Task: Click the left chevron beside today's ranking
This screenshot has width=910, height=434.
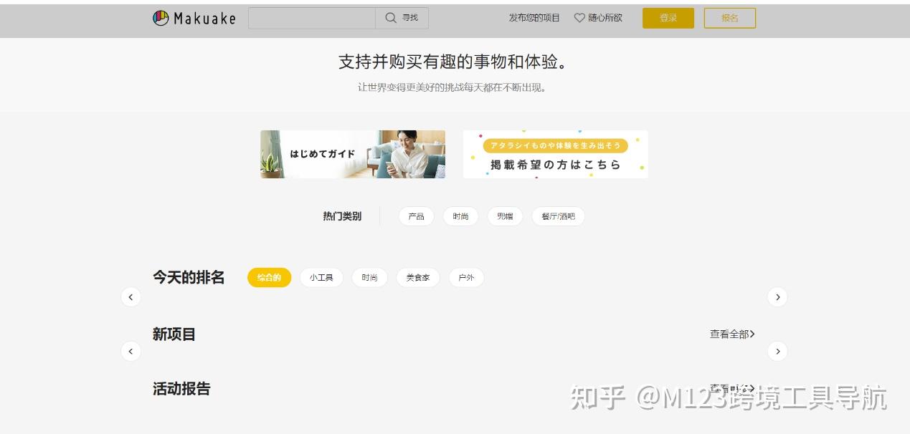Action: 131,296
